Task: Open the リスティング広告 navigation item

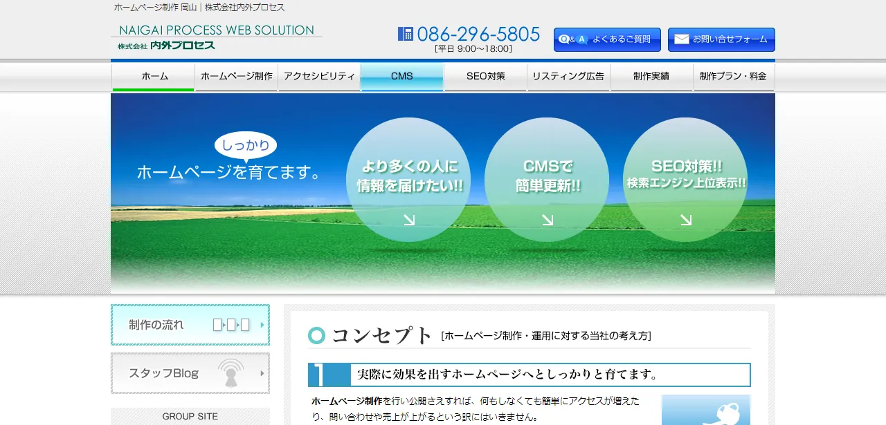Action: [x=568, y=77]
